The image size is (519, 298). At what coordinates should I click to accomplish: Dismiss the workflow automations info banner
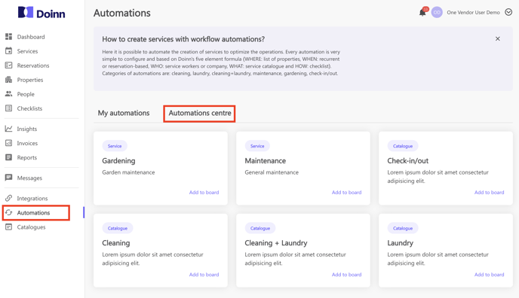497,38
